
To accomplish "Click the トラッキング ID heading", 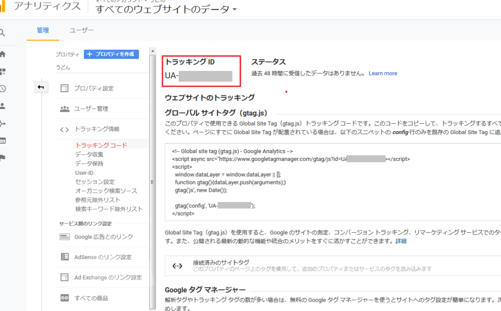I will [190, 62].
